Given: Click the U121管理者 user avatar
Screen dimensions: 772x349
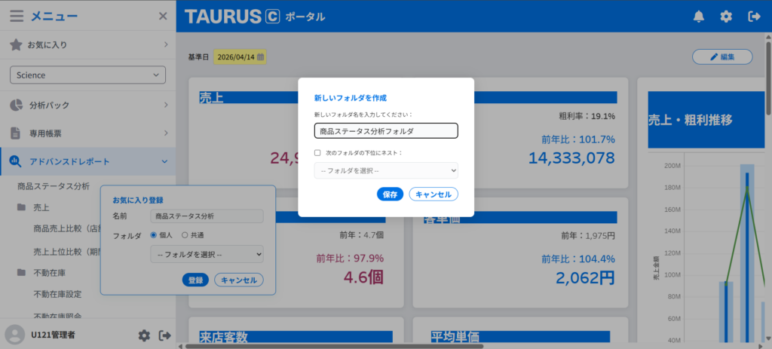Looking at the screenshot, I should (15, 335).
